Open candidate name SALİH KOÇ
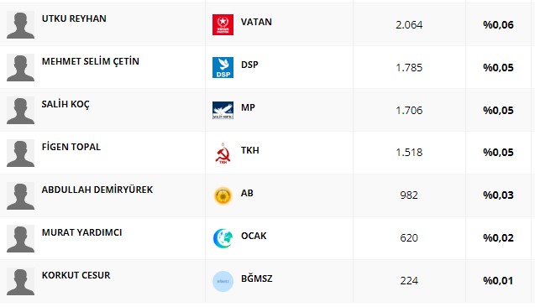This screenshot has width=535, height=307. [66, 104]
